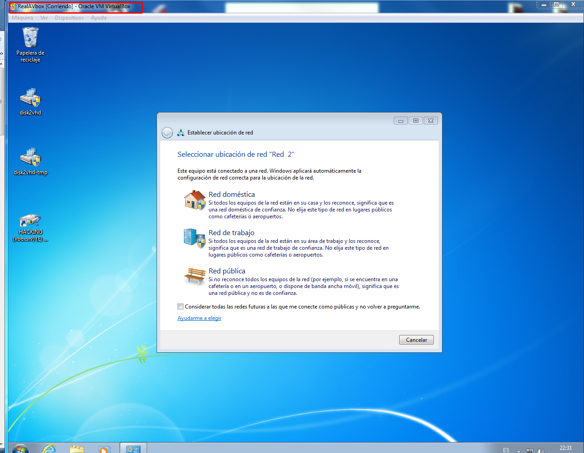Screen dimensions: 584x453
Task: Click the Cancelar button
Action: coord(416,340)
